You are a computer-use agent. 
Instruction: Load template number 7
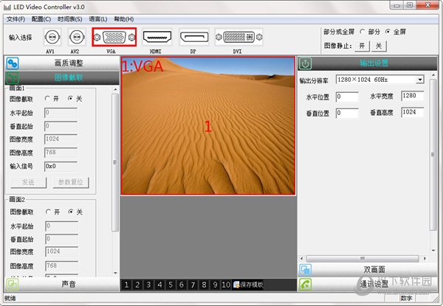click(193, 285)
